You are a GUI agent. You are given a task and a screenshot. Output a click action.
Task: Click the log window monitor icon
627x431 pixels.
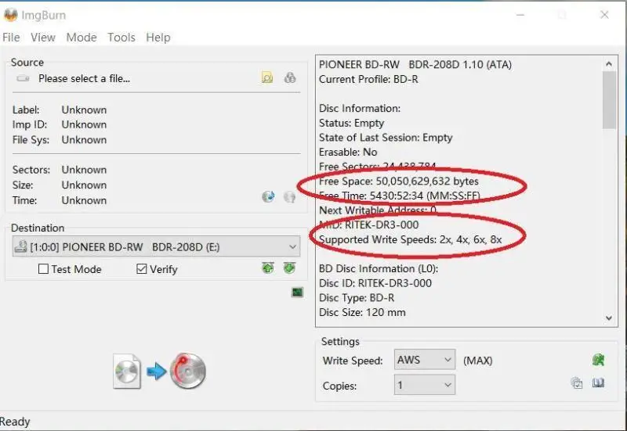click(297, 292)
